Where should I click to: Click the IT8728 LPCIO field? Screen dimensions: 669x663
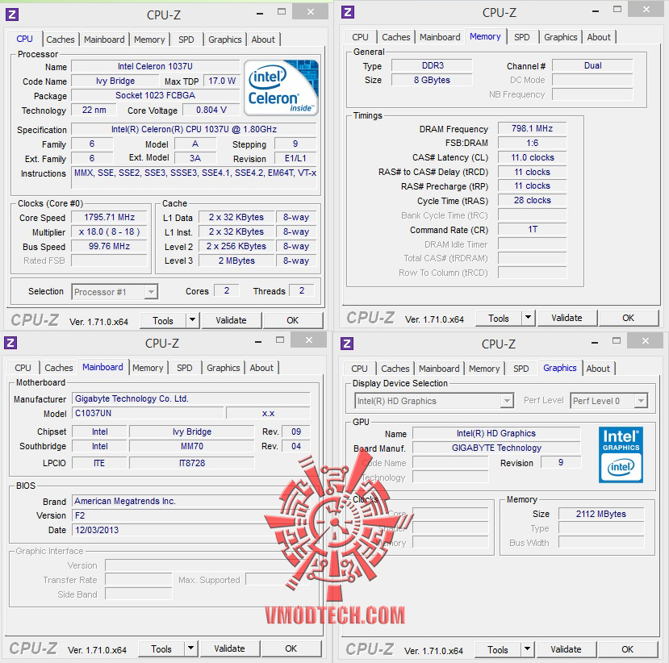tap(191, 463)
